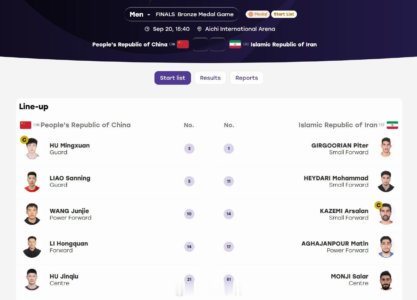Click the Aichi International Arena venue text
The height and width of the screenshot is (300, 417).
pyautogui.click(x=240, y=29)
